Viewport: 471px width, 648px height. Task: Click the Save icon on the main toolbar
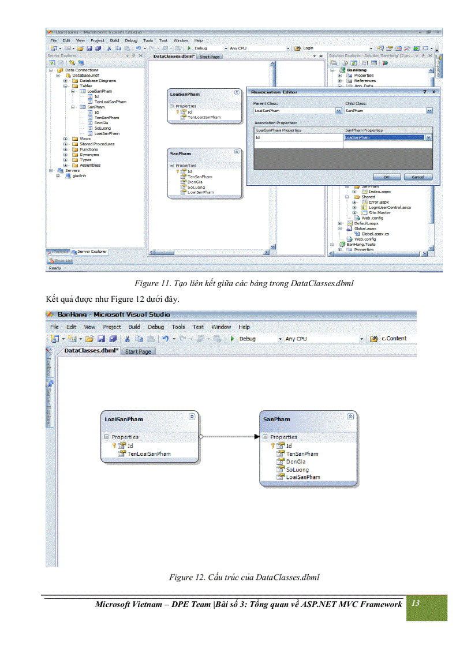click(x=89, y=47)
